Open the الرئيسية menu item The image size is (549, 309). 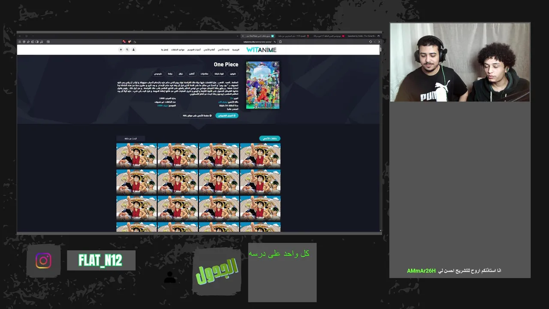pyautogui.click(x=236, y=50)
